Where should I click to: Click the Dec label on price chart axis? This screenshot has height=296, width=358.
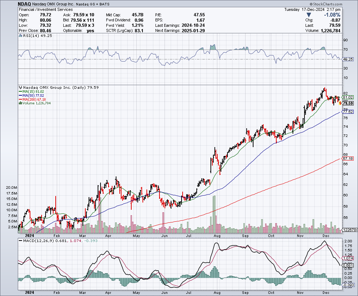[326, 235]
